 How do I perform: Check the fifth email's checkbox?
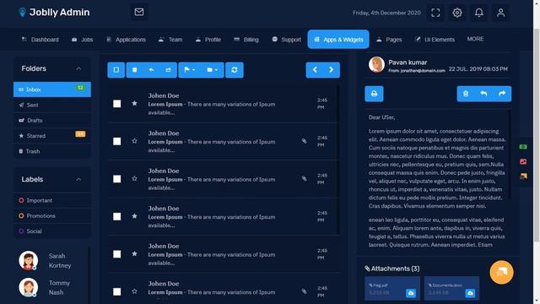point(117,254)
